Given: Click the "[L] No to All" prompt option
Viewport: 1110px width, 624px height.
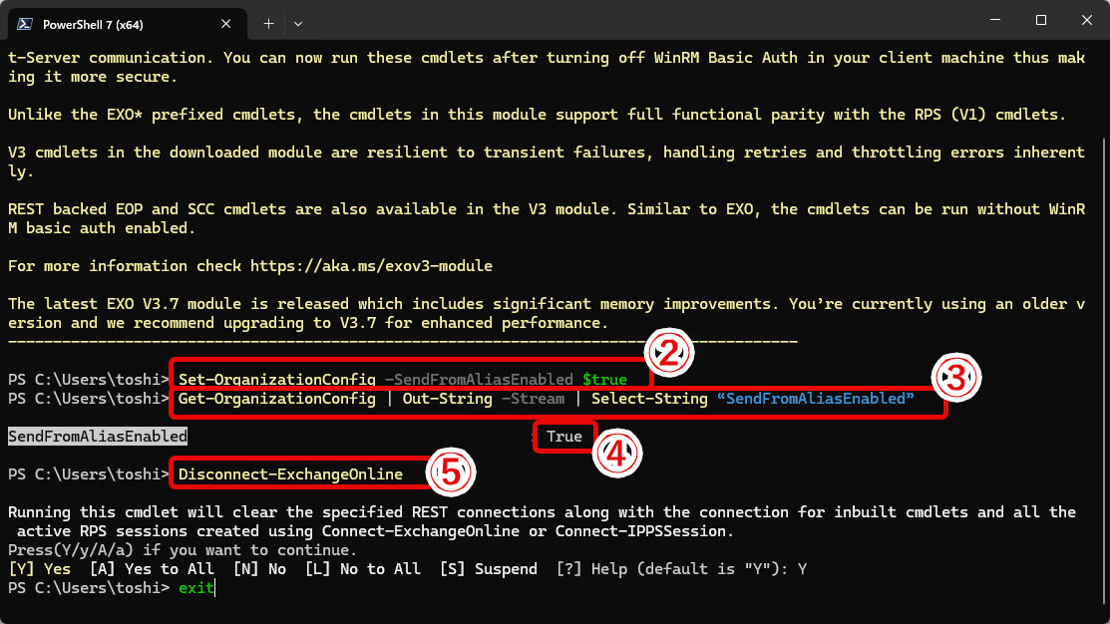Looking at the screenshot, I should point(362,569).
